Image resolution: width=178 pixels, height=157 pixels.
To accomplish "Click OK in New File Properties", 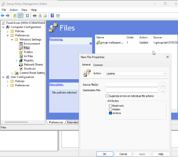I will point(105,154).
